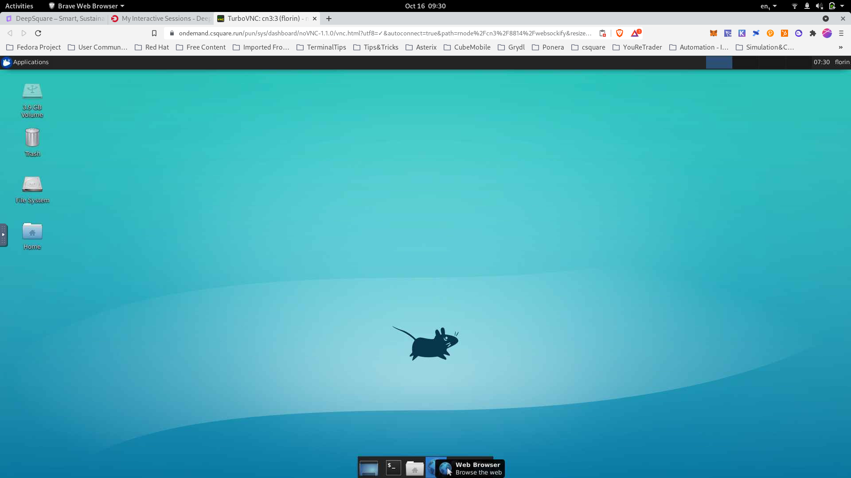Open the Brave Shields lion icon
This screenshot has height=478, width=851.
(620, 33)
